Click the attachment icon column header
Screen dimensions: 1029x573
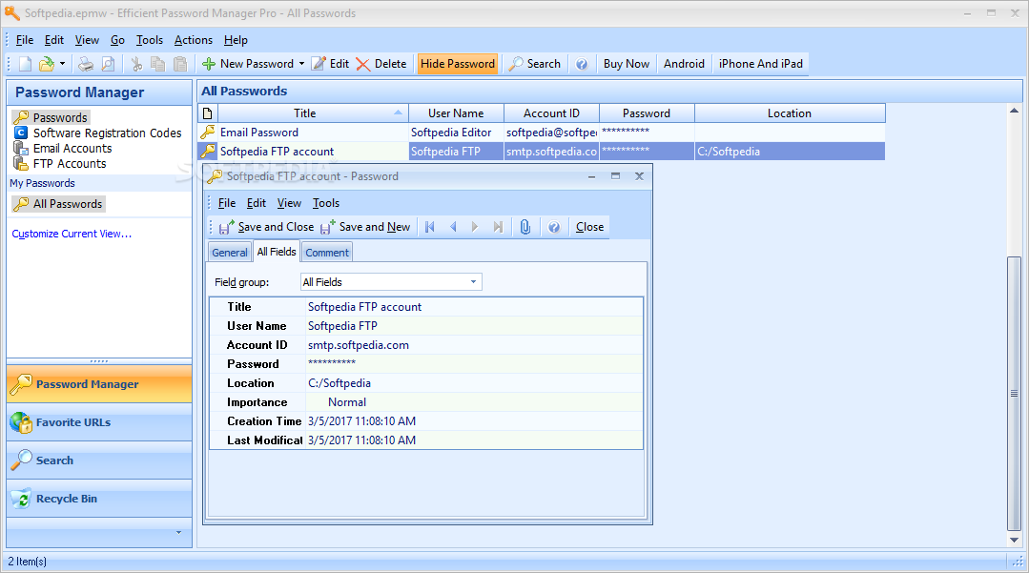click(x=207, y=113)
